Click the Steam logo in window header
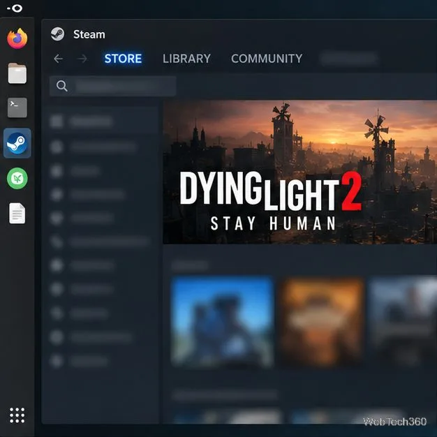Image resolution: width=437 pixels, height=437 pixels. pyautogui.click(x=57, y=34)
